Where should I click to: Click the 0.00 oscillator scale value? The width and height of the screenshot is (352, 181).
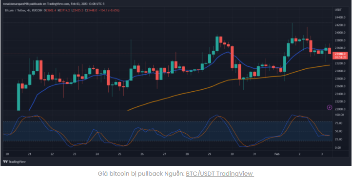point(338,147)
